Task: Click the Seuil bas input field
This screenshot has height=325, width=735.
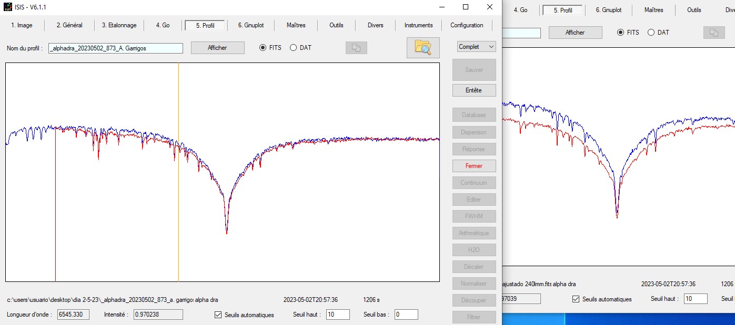Action: tap(406, 315)
